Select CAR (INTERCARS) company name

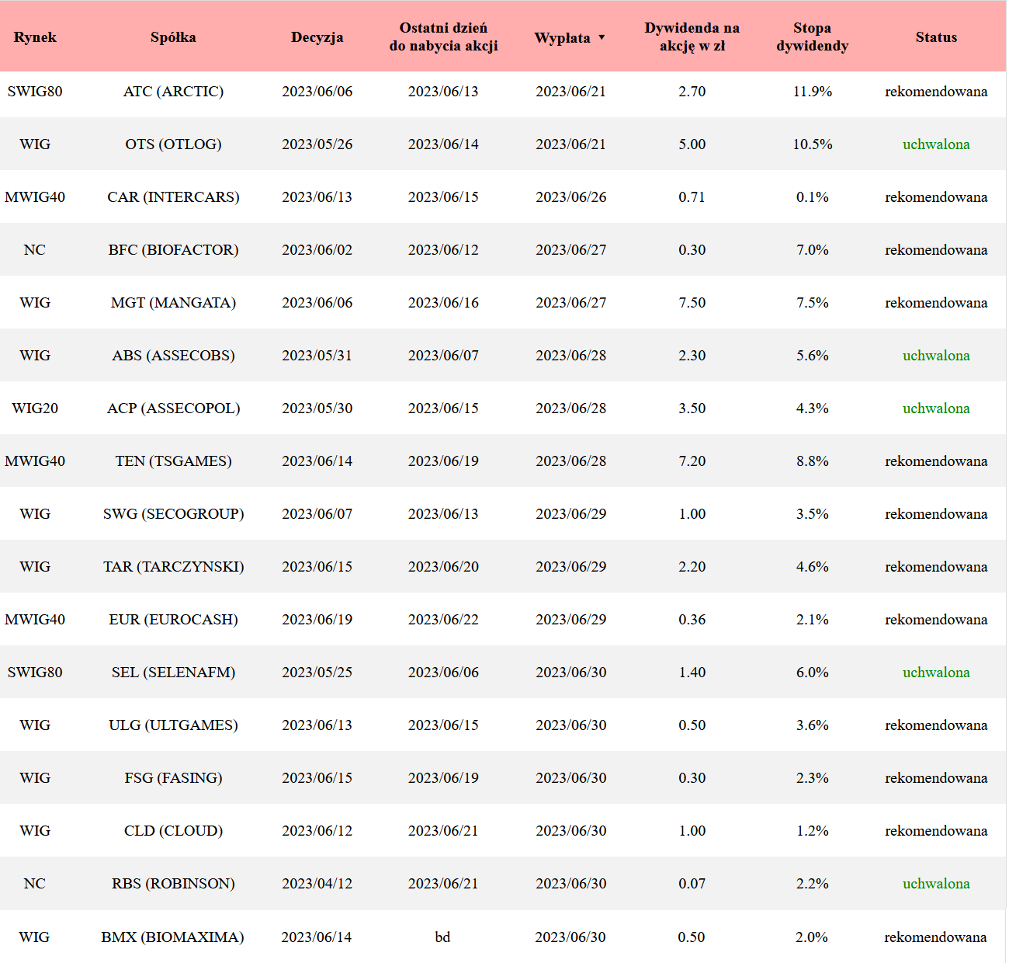(173, 197)
